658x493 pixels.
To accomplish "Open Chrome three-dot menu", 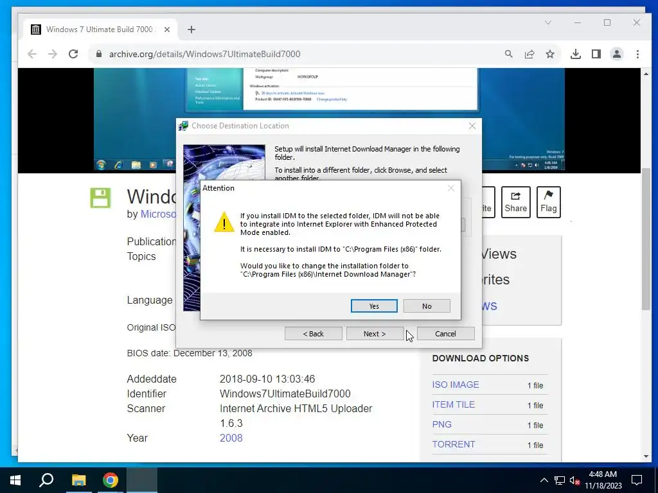I will [x=637, y=54].
